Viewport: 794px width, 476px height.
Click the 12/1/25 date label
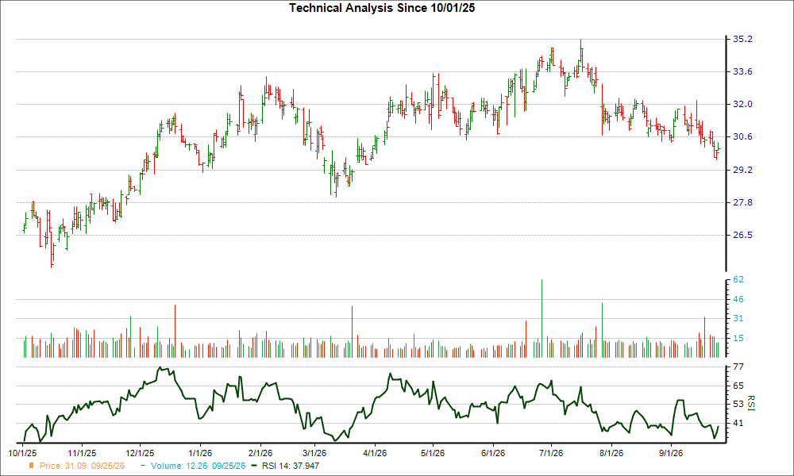140,453
